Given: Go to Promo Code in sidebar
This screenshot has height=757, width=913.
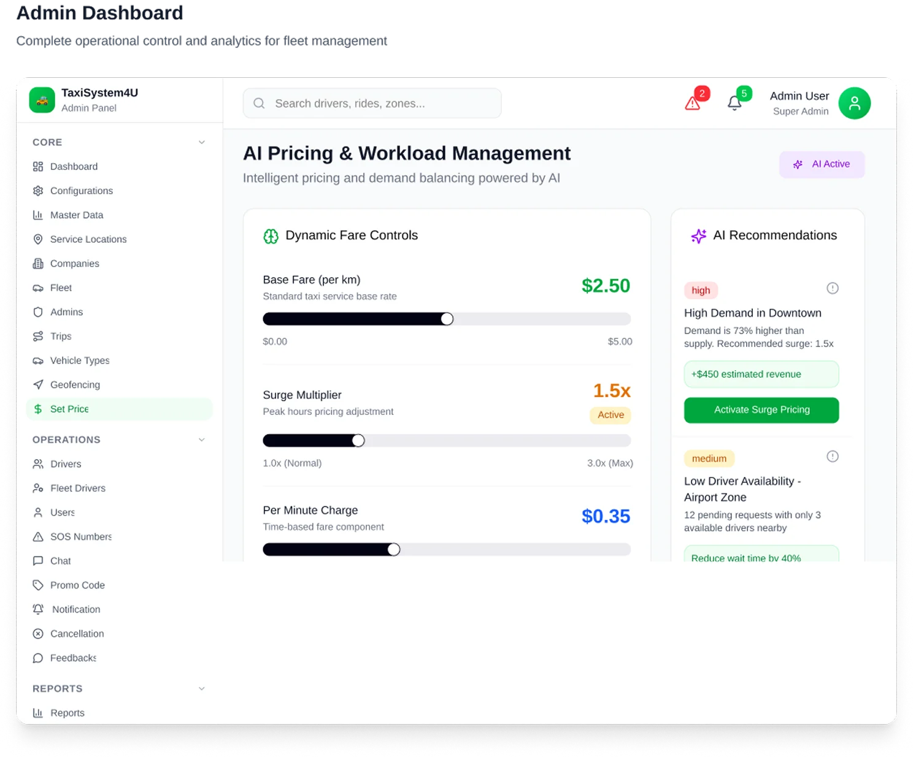Looking at the screenshot, I should (77, 585).
